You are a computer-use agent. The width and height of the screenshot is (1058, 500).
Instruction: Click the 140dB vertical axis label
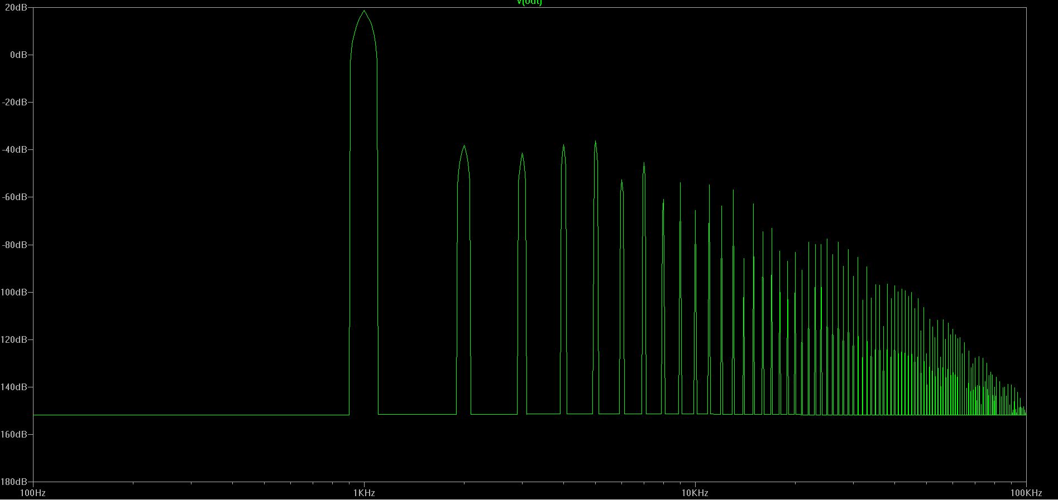pos(13,387)
